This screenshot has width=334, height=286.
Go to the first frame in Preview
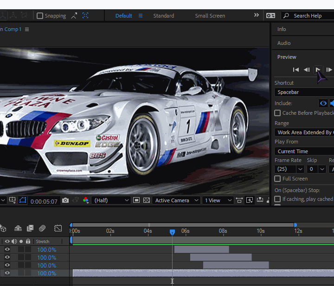pos(296,70)
